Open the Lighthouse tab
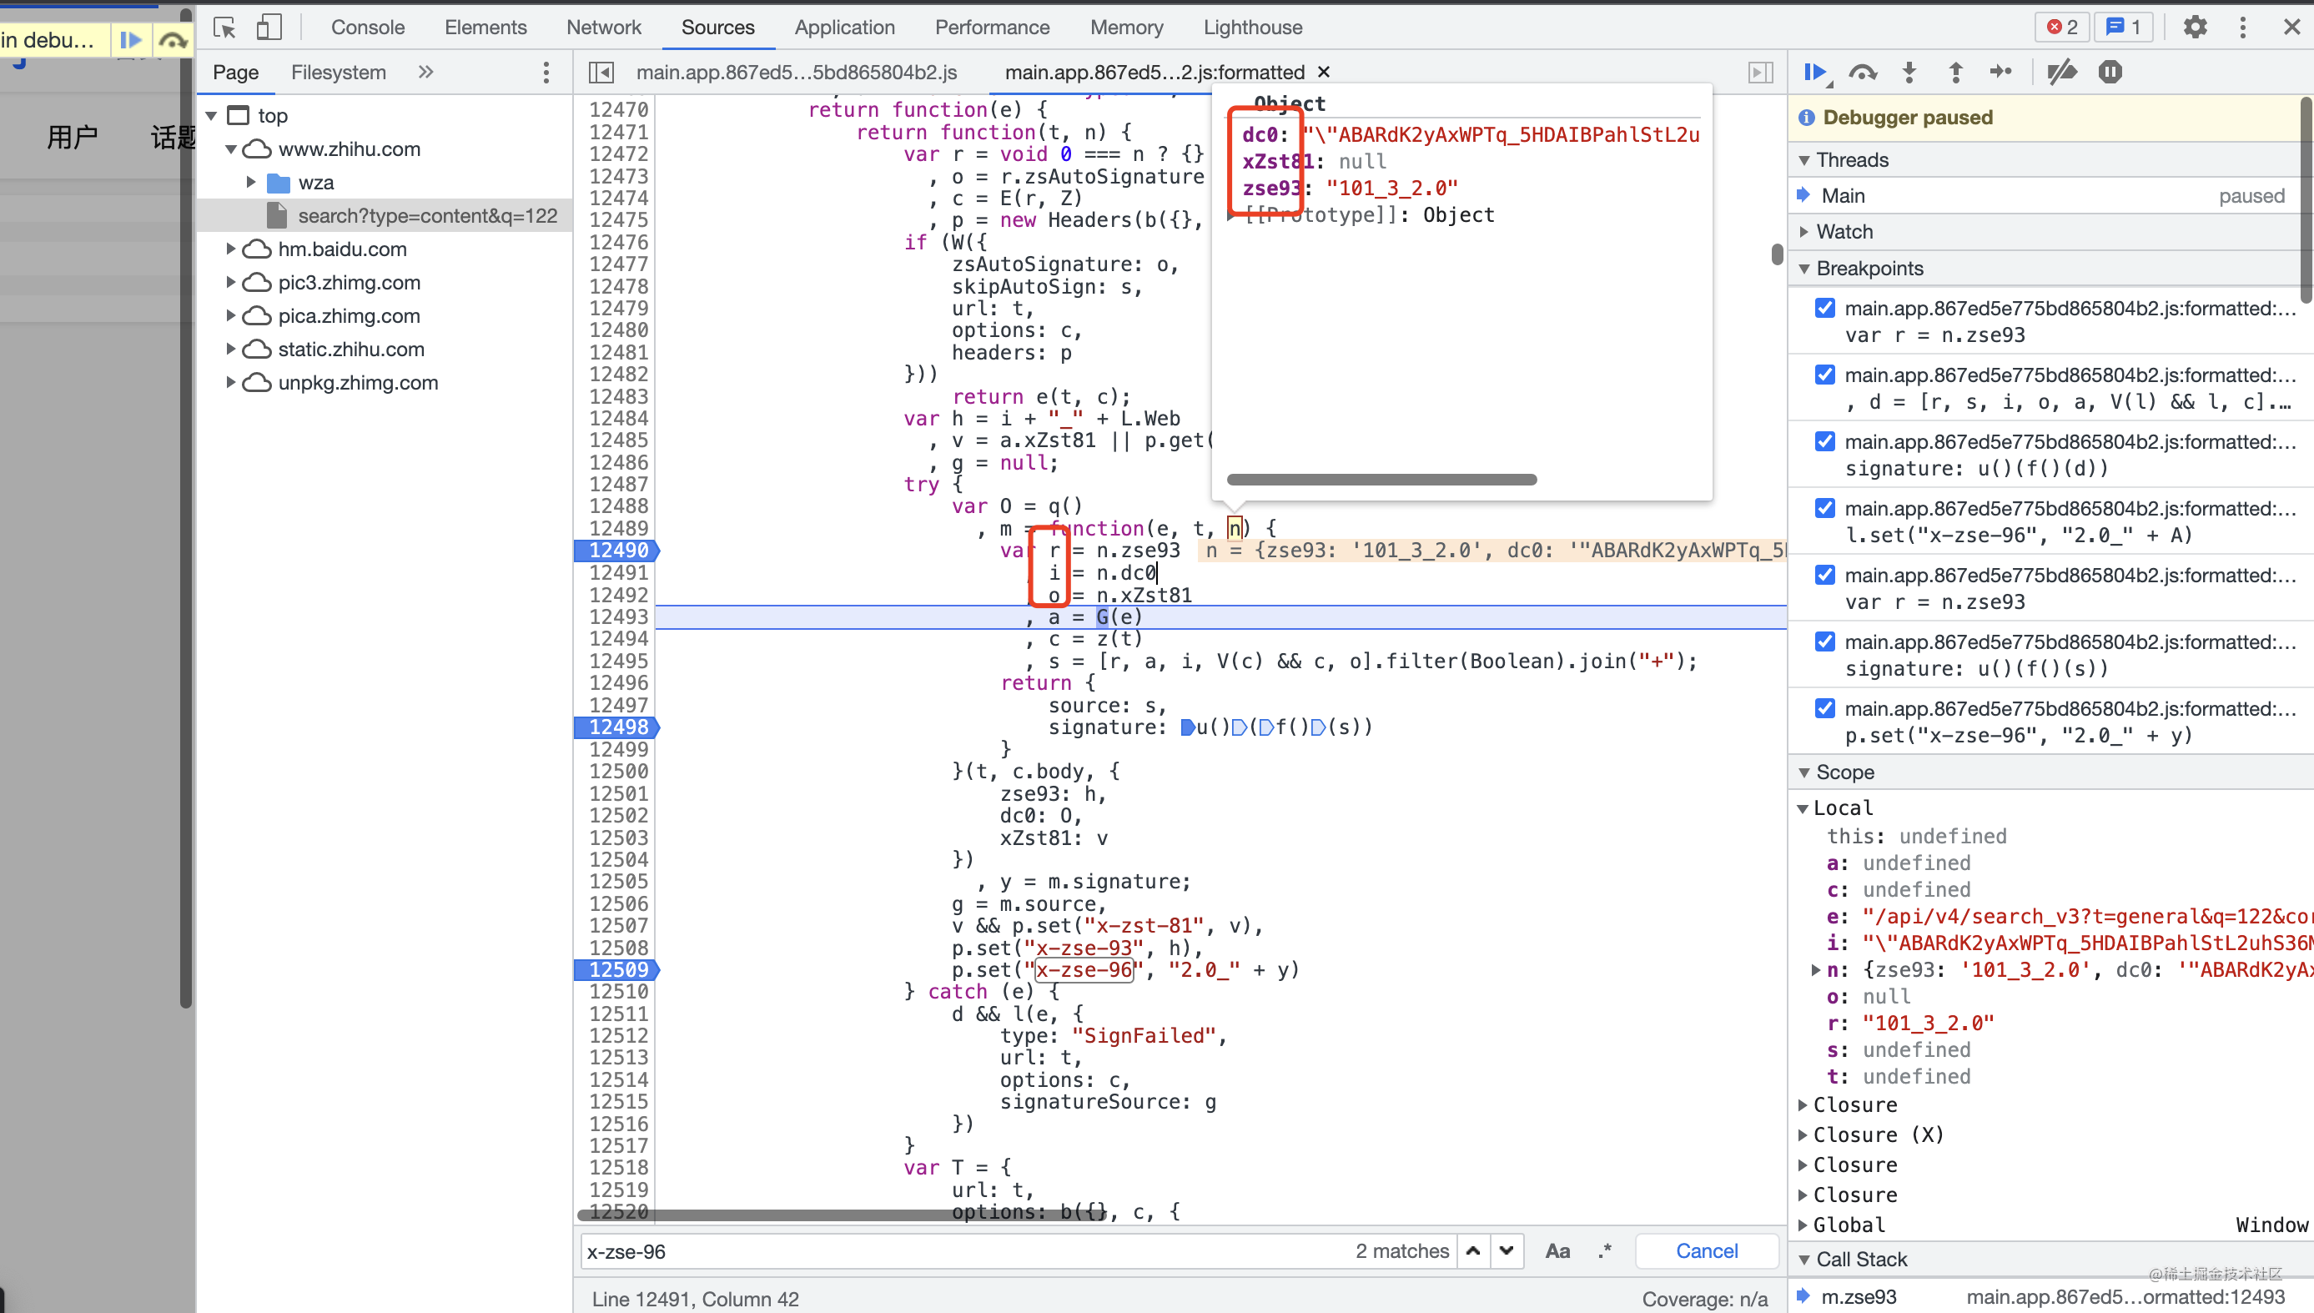The image size is (2314, 1313). pos(1253,27)
